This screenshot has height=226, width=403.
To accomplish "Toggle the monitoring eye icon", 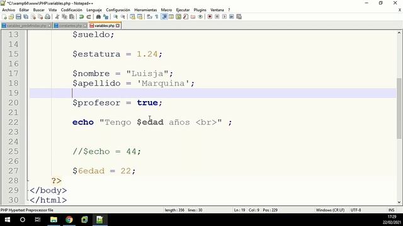I will pyautogui.click(x=200, y=17).
